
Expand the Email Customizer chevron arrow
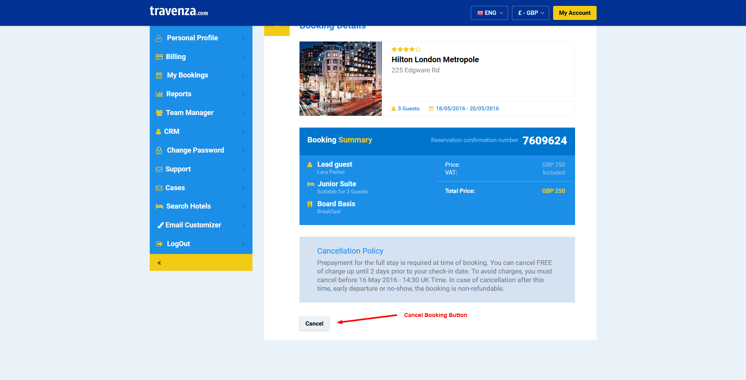pos(243,225)
